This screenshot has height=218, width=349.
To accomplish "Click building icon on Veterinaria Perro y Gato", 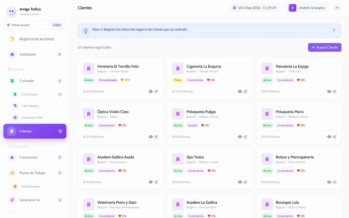I will (89, 204).
